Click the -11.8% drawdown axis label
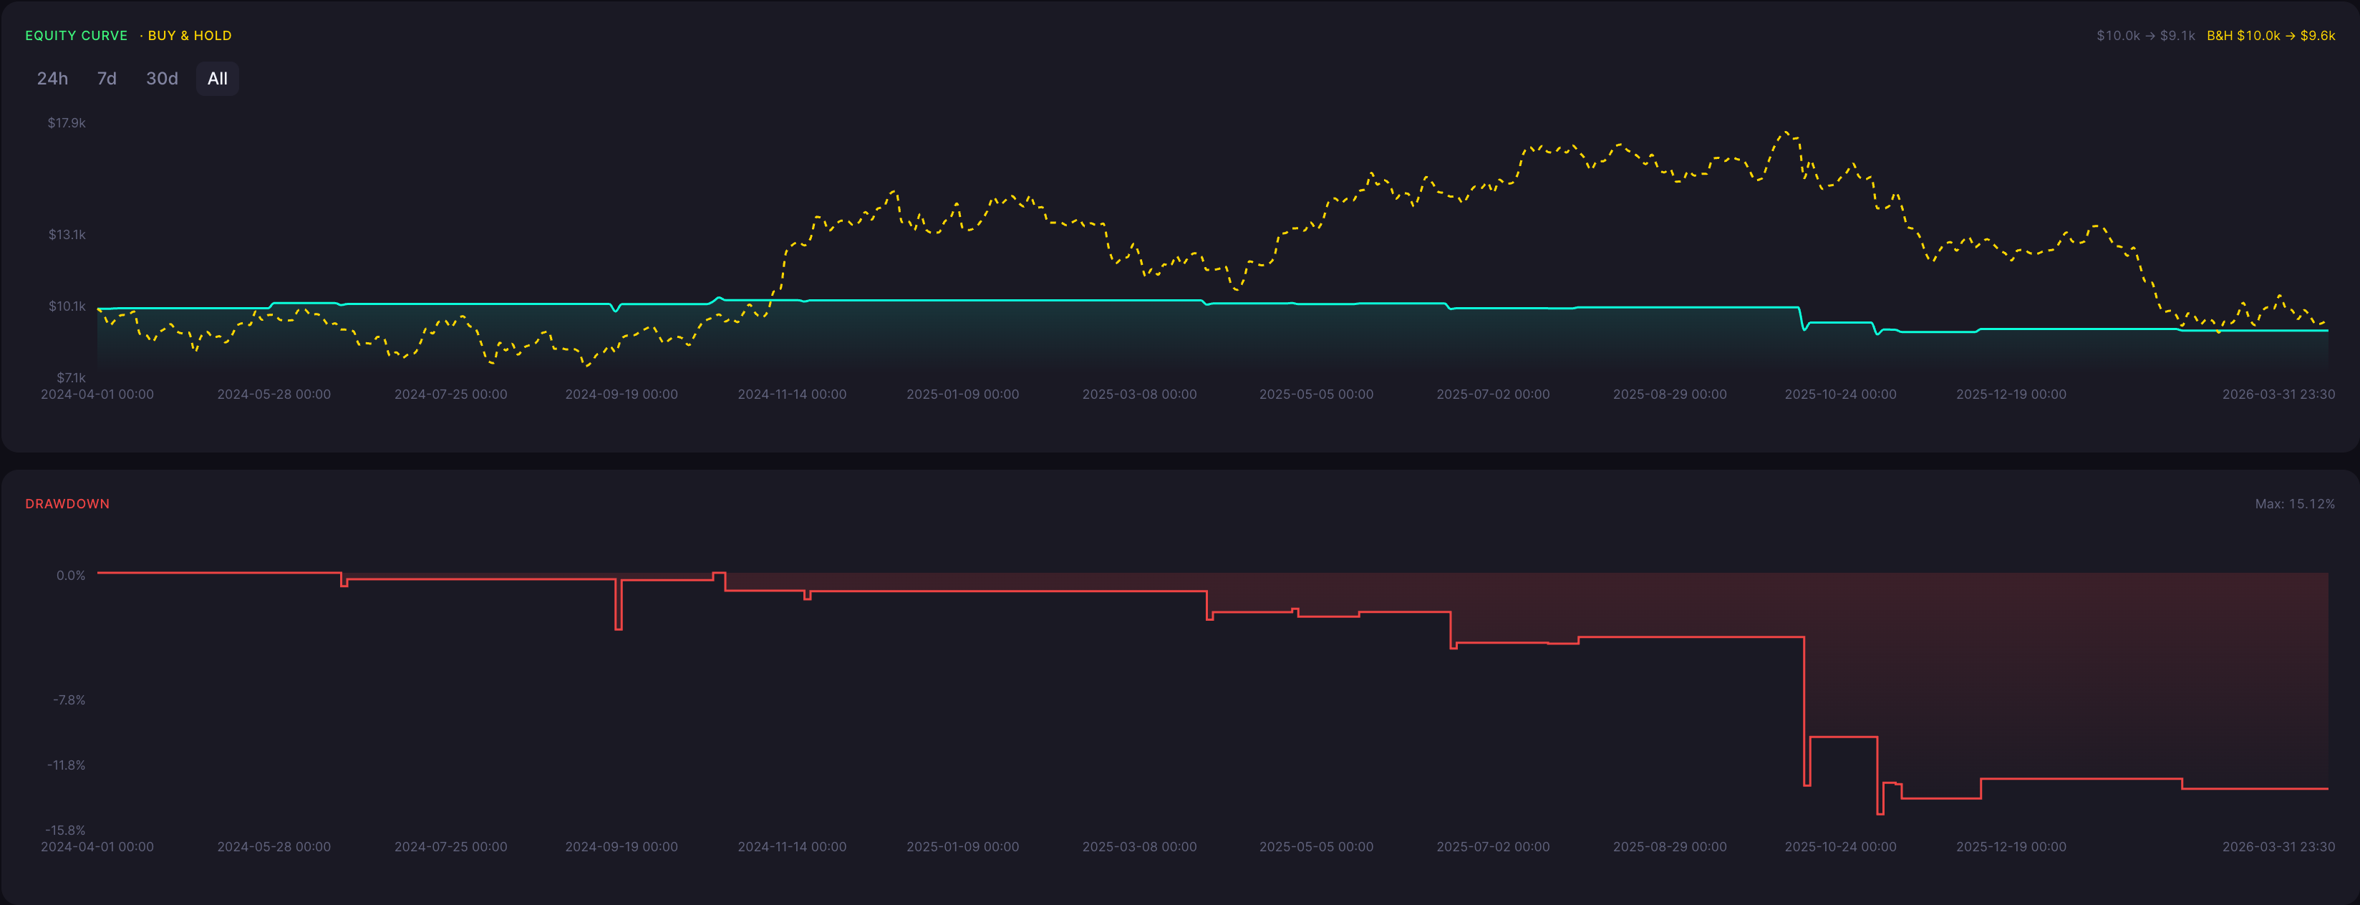Screen dimensions: 2360x905 point(66,765)
